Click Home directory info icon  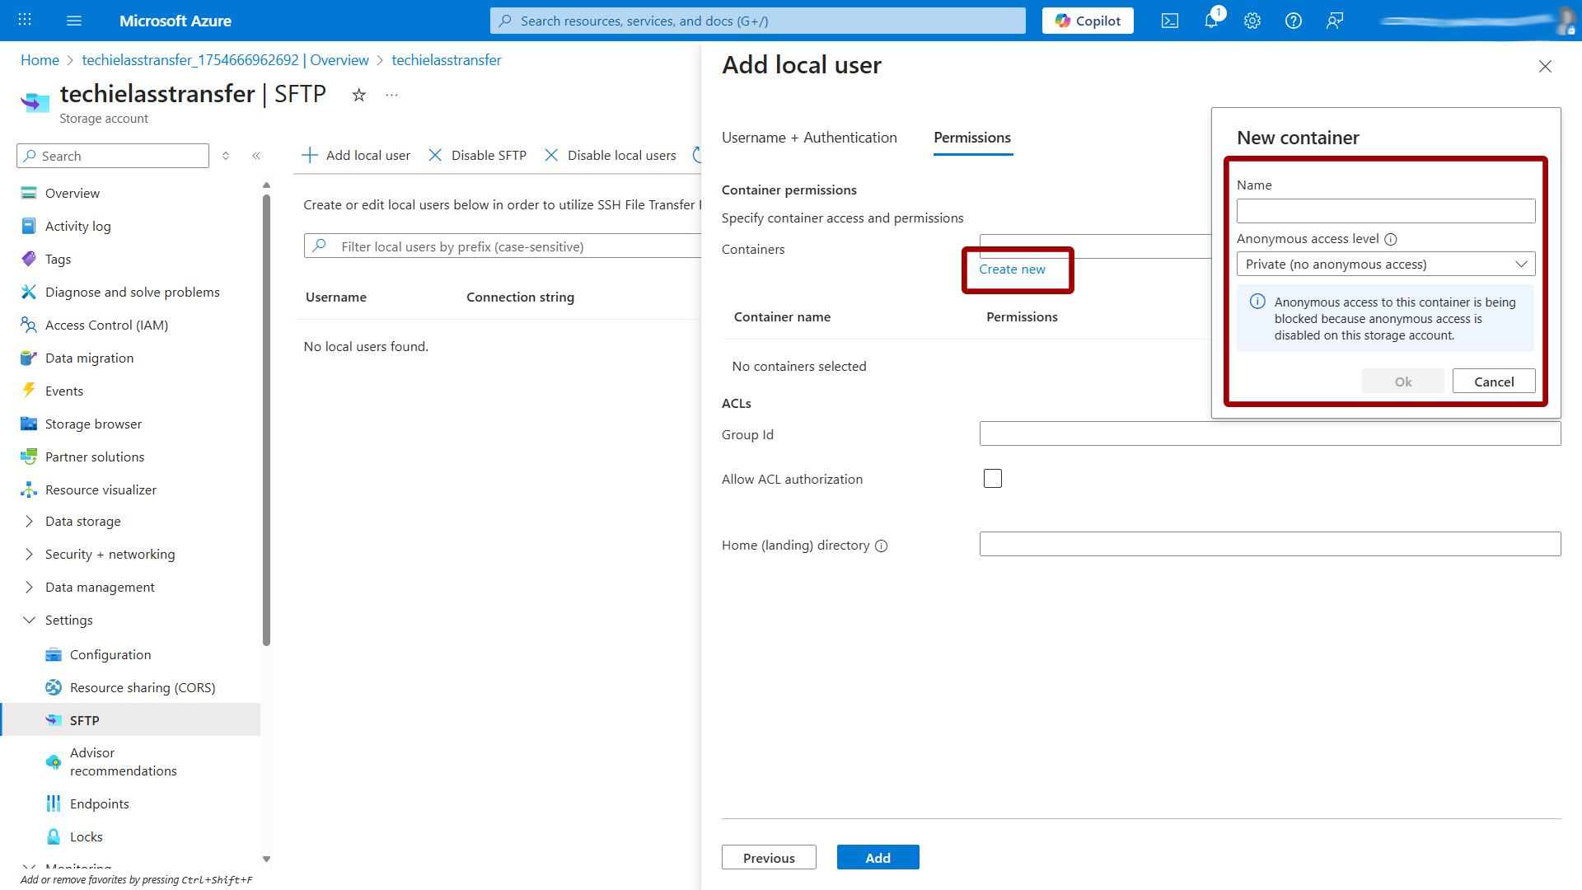[881, 546]
